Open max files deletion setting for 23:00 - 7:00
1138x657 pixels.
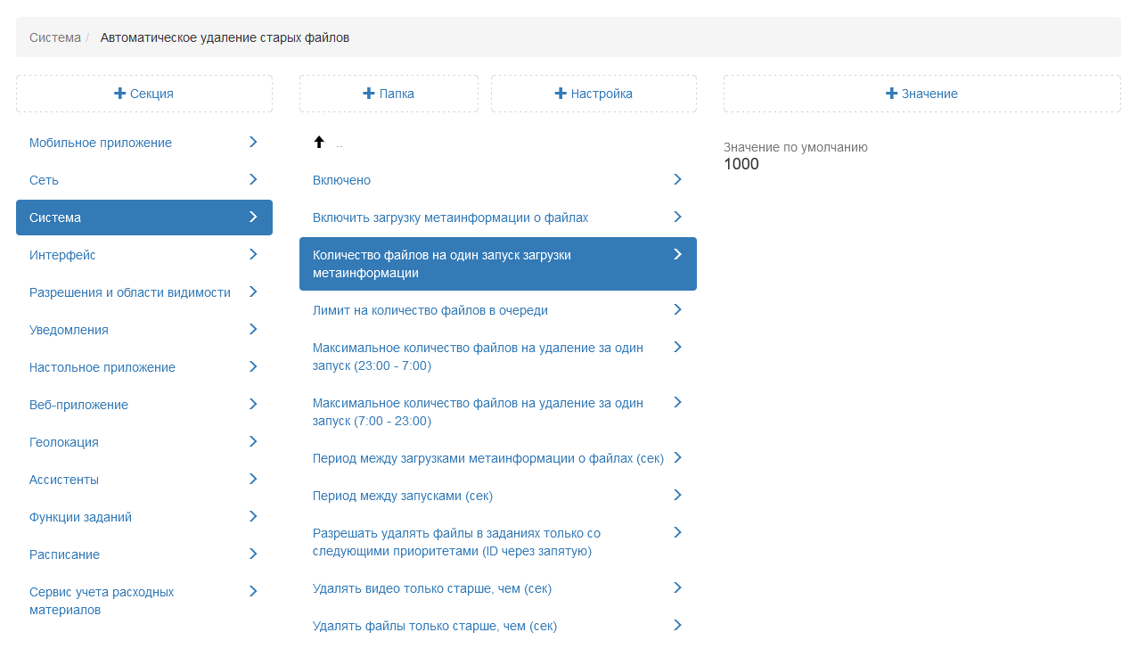tap(478, 357)
